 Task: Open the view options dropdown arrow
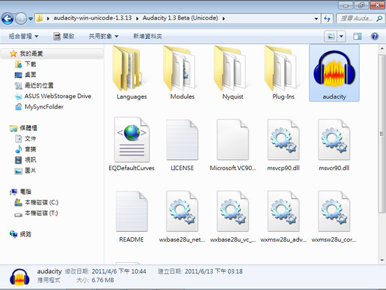pyautogui.click(x=342, y=36)
